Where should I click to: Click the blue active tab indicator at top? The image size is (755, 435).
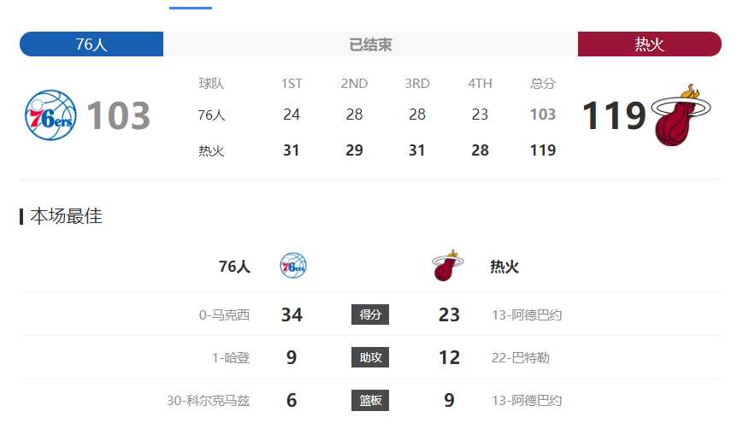(191, 8)
